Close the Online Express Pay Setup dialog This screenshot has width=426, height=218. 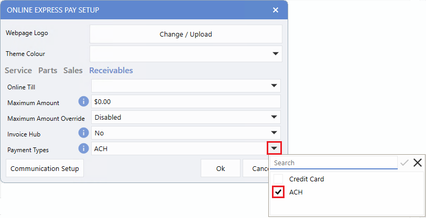(276, 10)
